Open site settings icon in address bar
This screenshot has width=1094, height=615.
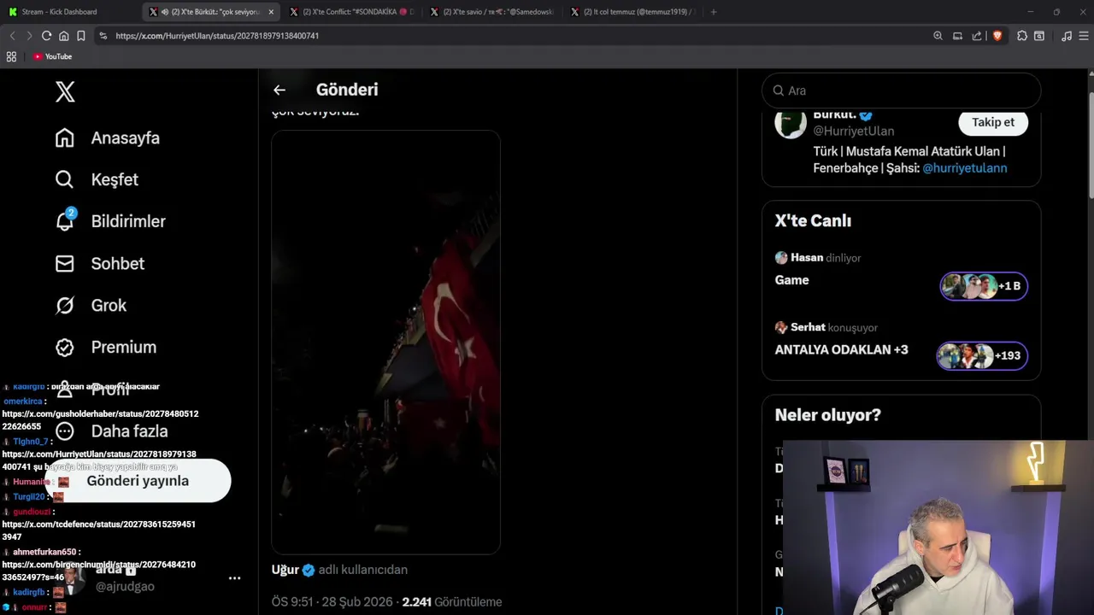(103, 36)
